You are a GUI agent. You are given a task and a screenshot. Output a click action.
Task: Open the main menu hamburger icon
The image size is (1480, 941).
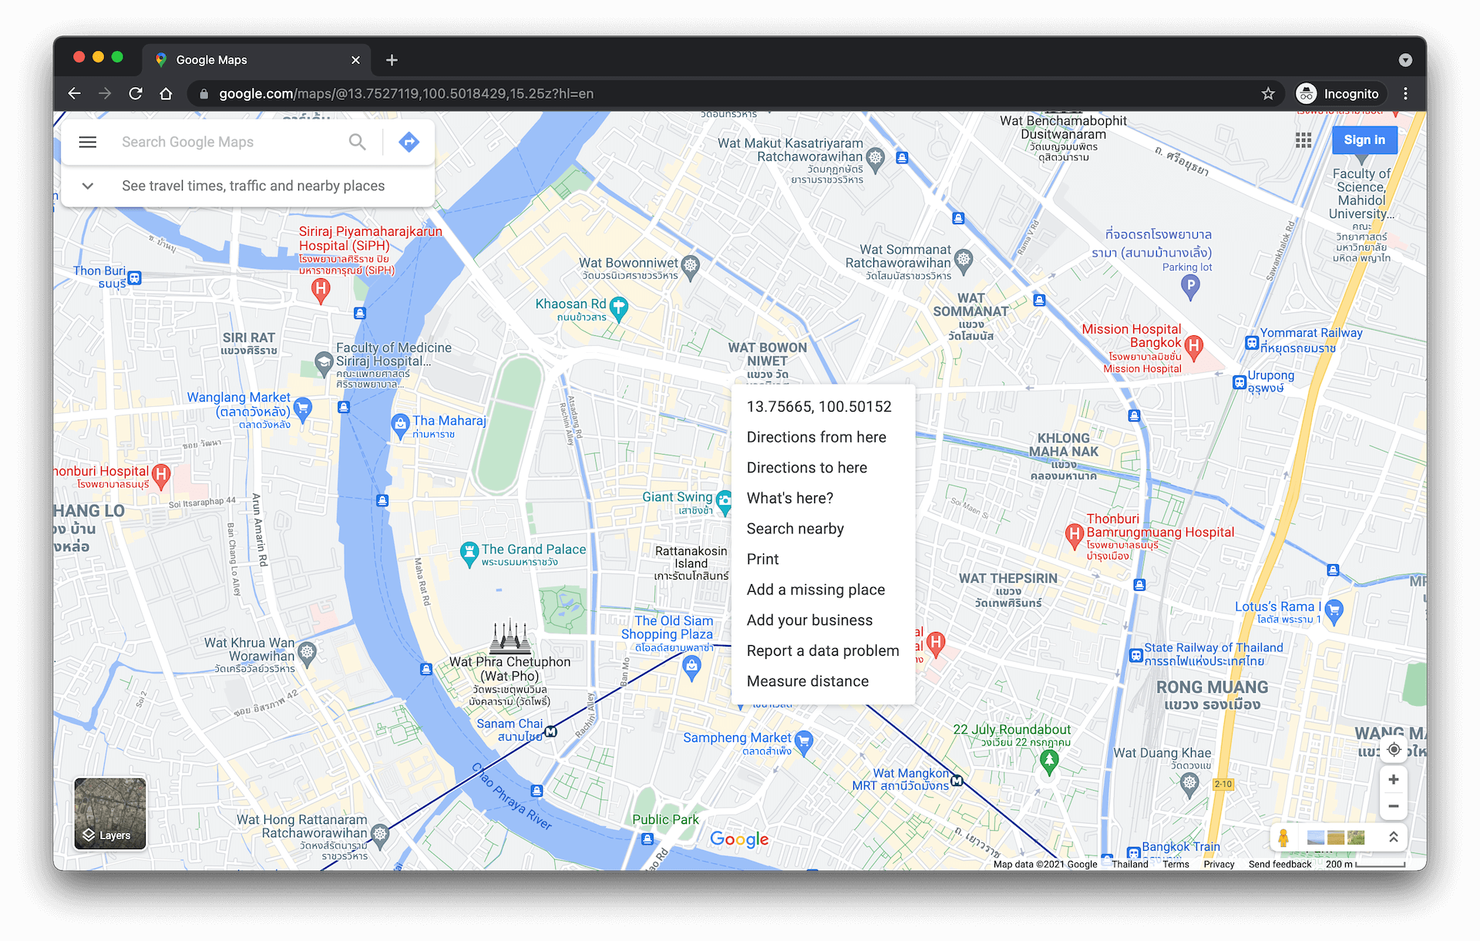(x=88, y=142)
